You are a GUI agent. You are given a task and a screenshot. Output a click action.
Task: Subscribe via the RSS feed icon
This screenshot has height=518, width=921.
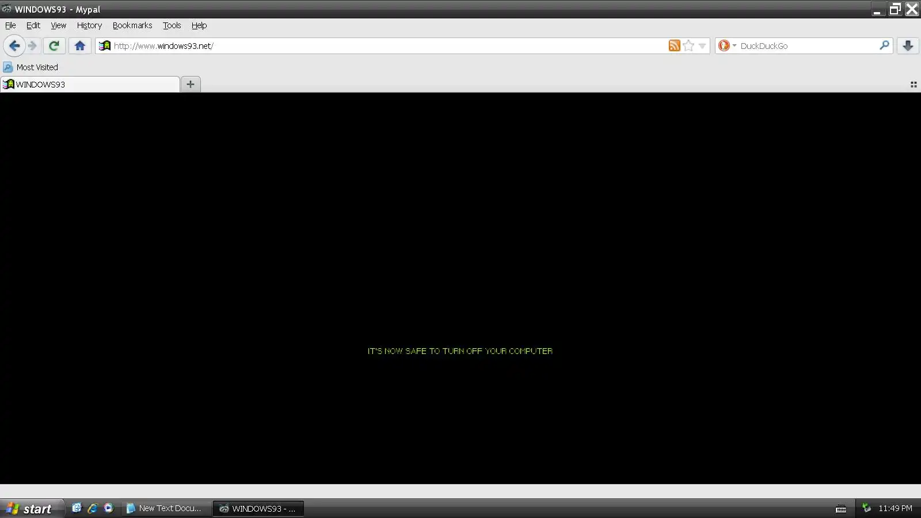(x=674, y=45)
